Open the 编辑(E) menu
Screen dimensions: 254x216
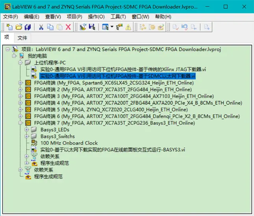click(32, 17)
